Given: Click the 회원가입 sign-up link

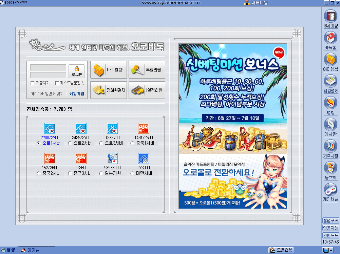Looking at the screenshot, I should 77,94.
